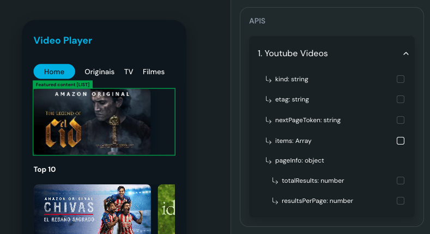This screenshot has width=430, height=234.
Task: Click the items: Array label
Action: pos(293,141)
